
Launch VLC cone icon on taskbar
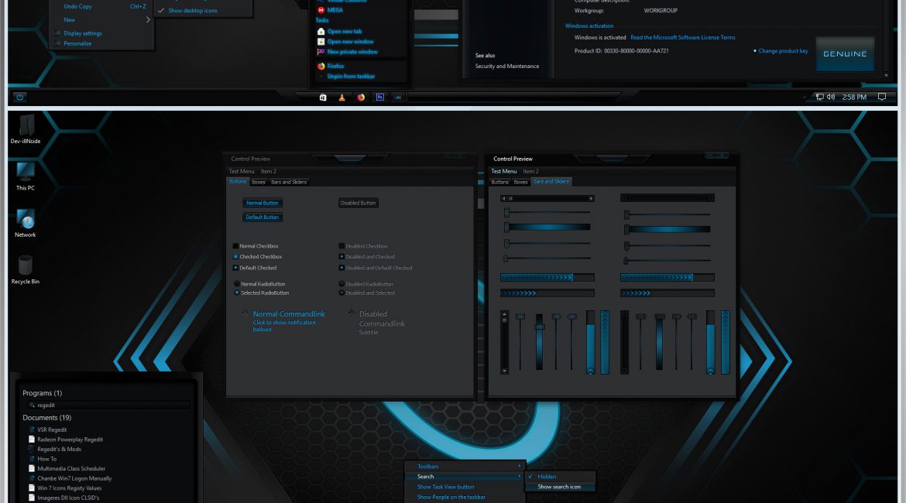[341, 97]
